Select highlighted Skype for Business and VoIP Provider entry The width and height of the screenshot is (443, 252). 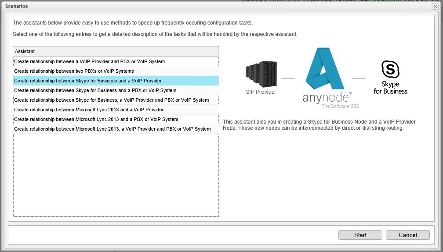point(88,81)
